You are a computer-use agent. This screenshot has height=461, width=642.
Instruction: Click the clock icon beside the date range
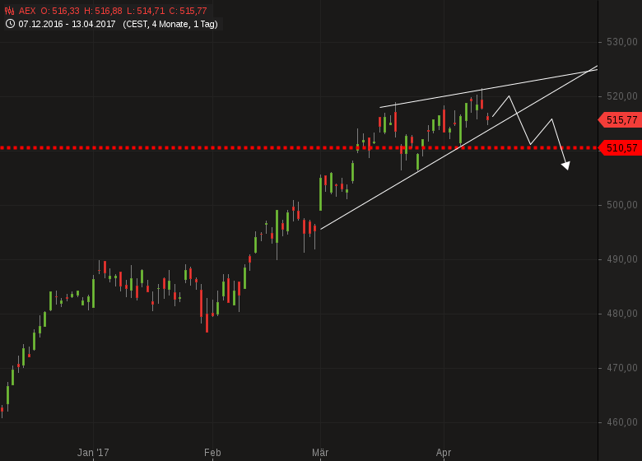(x=10, y=24)
